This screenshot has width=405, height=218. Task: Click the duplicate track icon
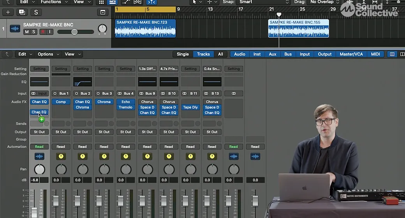[22, 12]
